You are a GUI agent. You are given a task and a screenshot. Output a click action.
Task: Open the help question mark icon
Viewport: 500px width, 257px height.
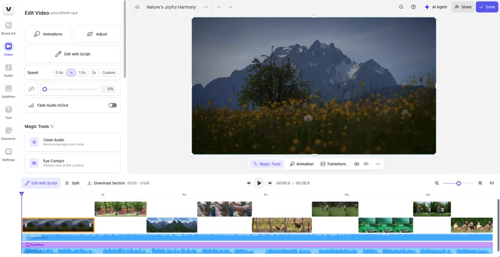pos(413,7)
